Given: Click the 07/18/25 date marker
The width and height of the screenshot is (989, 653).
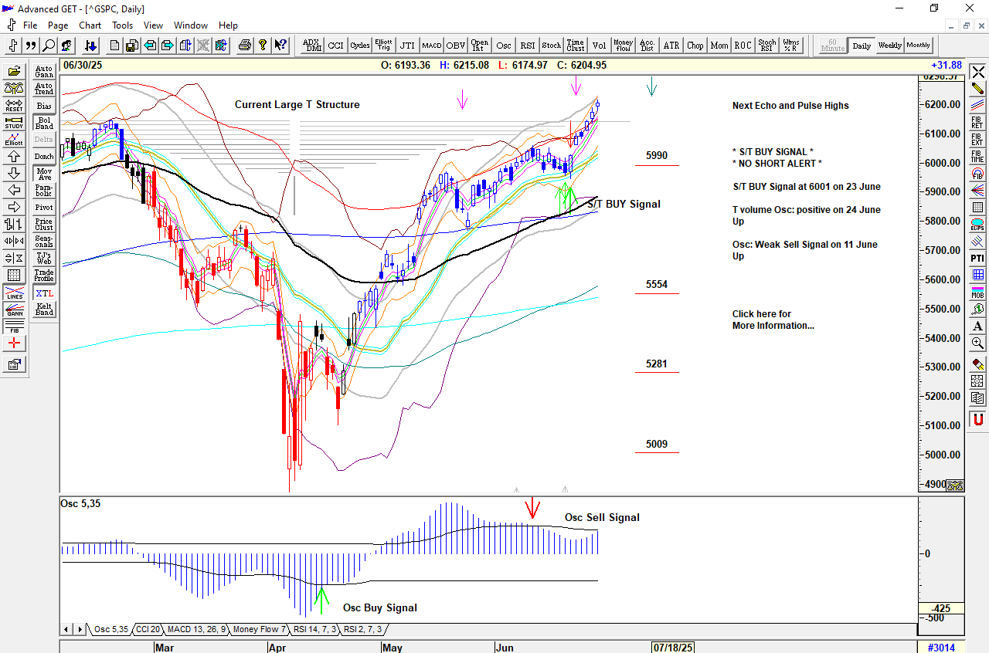Looking at the screenshot, I should (673, 648).
